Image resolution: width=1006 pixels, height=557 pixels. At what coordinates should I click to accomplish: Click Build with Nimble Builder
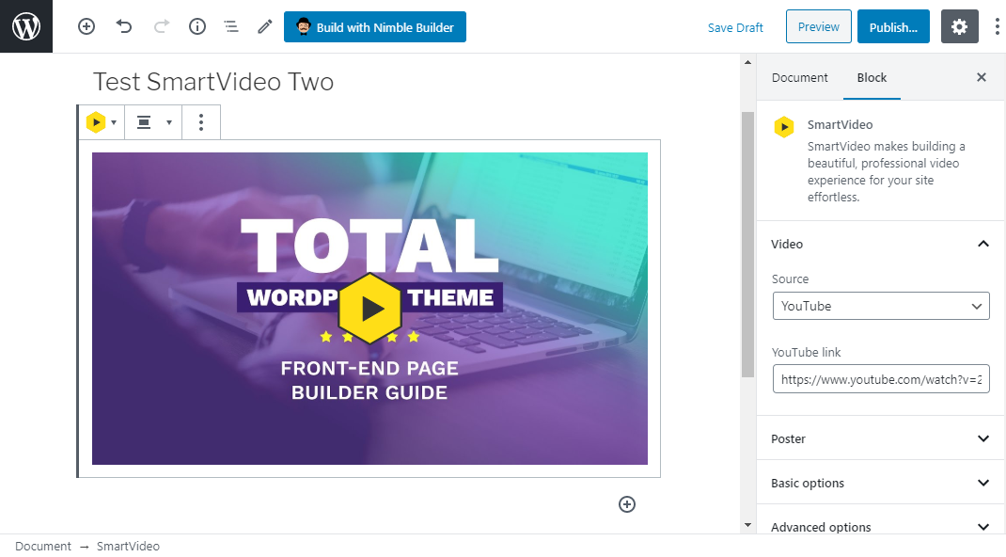(x=375, y=27)
